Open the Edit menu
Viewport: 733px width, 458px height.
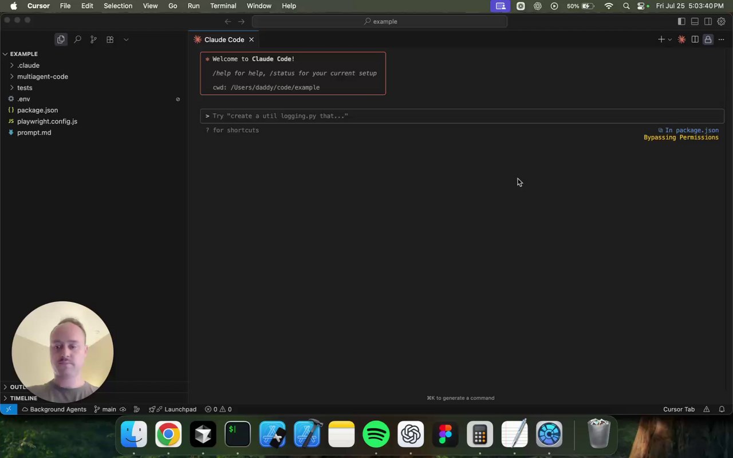(x=87, y=6)
